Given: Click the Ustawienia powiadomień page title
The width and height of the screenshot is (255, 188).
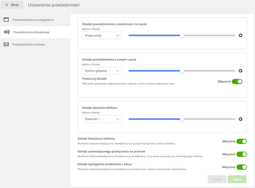Looking at the screenshot, I should (x=54, y=5).
